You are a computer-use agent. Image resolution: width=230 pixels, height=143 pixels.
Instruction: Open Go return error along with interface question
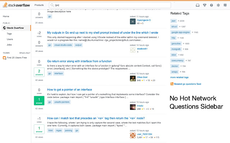pyautogui.click(x=79, y=61)
